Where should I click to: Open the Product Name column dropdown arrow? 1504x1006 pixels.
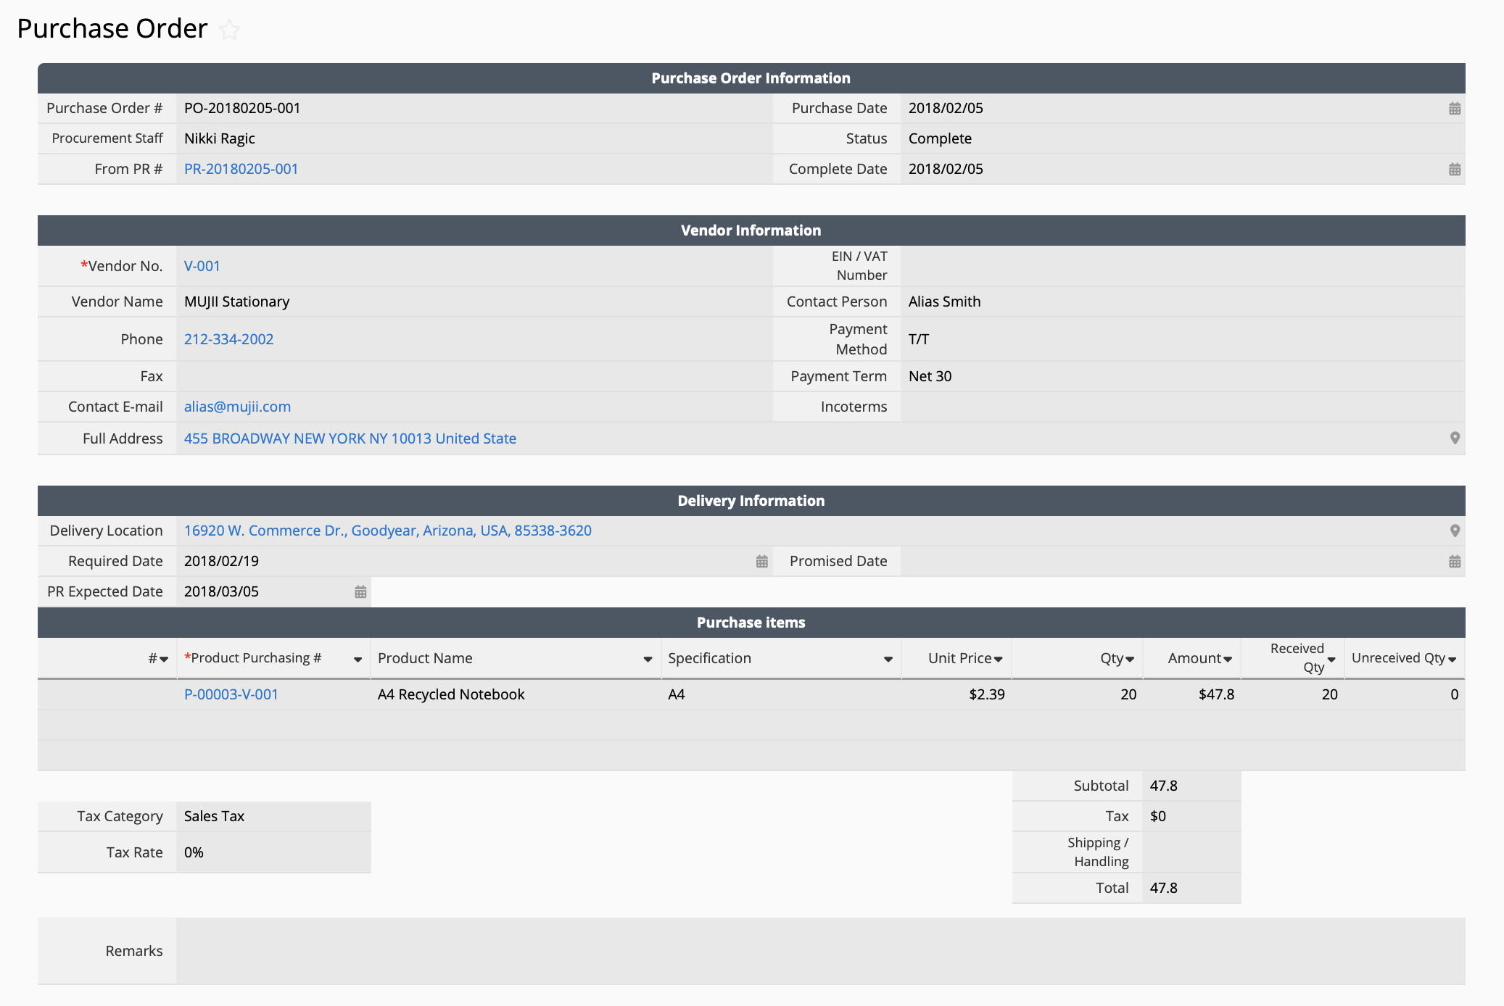[648, 660]
